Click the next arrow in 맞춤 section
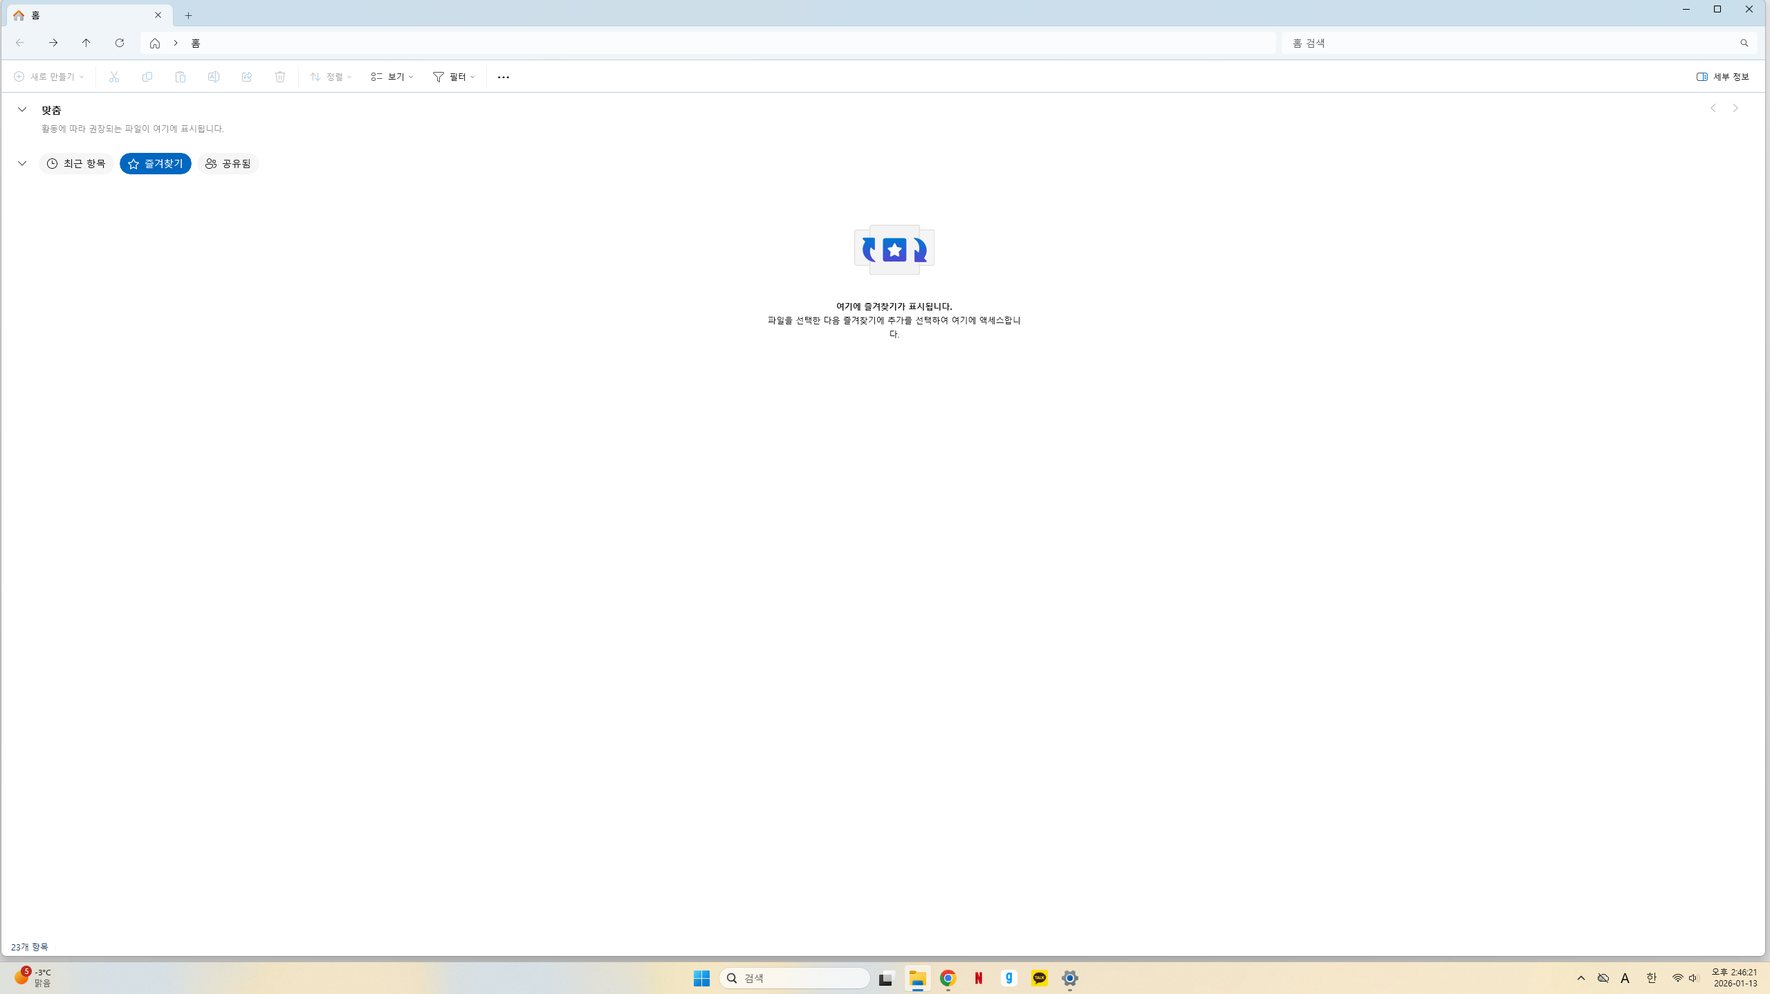 [x=1735, y=108]
